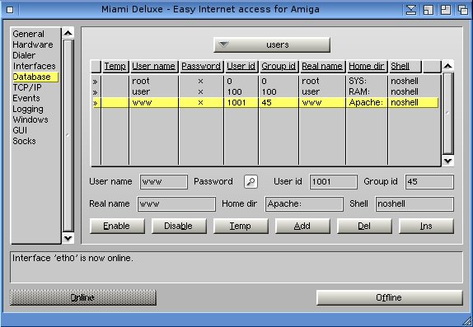Click the users table vertical scrollbar track
The height and width of the screenshot is (327, 473).
pyautogui.click(x=448, y=114)
